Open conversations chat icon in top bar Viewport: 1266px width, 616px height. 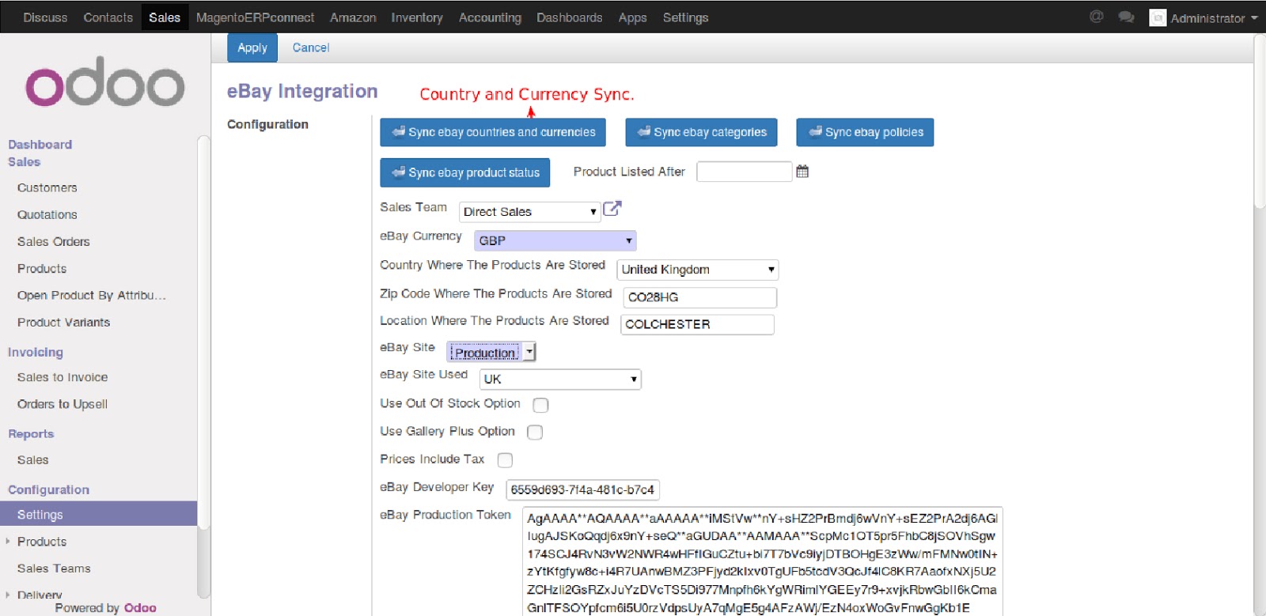(x=1126, y=17)
